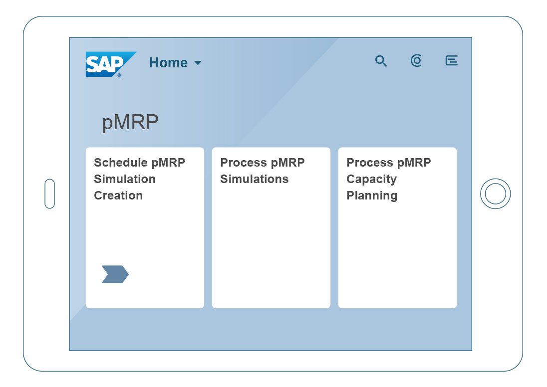Tap the tablet round home button
547x387 pixels.
tap(496, 194)
